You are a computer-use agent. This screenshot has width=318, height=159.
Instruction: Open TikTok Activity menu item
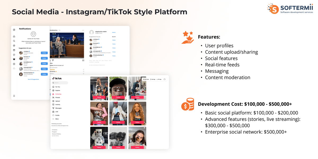(x=56, y=105)
